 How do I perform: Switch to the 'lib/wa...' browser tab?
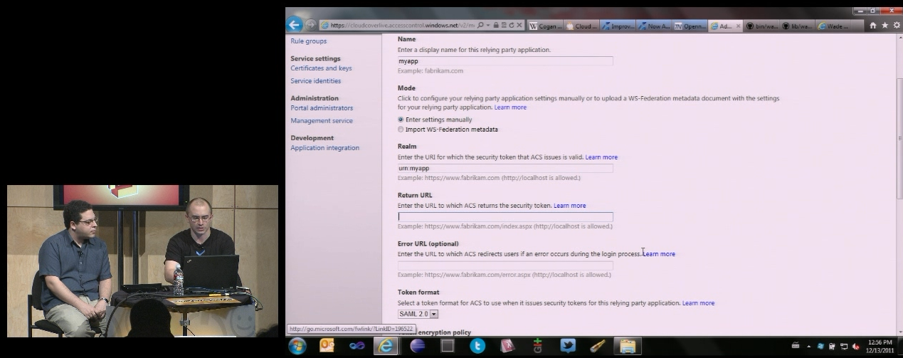click(798, 26)
